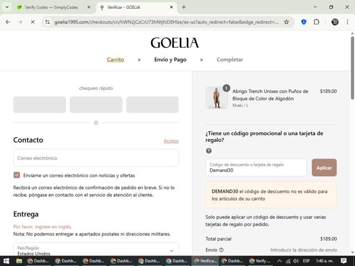Viewport: 355px width, 266px height.
Task: Return to Carrito step
Action: click(x=115, y=59)
